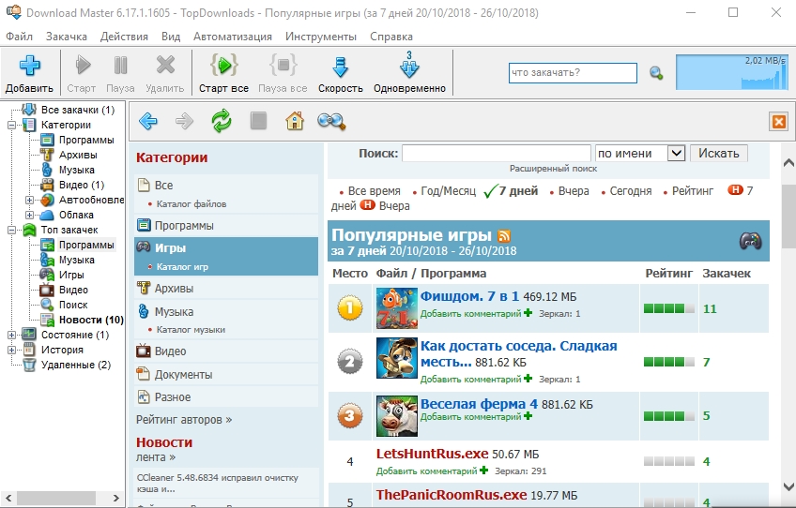Collapse the Категории tree node
796x508 pixels.
coord(11,125)
